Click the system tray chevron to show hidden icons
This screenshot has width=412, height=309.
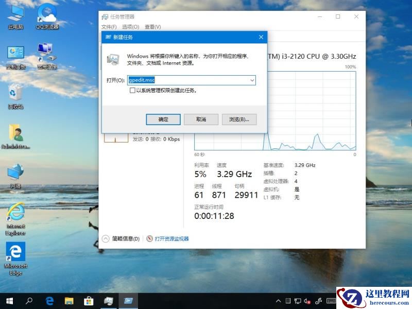279,301
